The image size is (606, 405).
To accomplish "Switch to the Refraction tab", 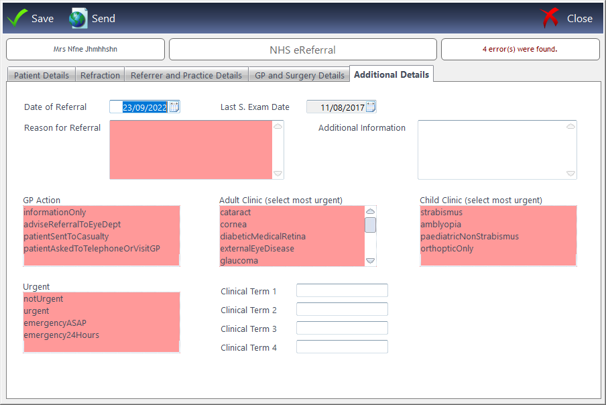I will pos(100,75).
